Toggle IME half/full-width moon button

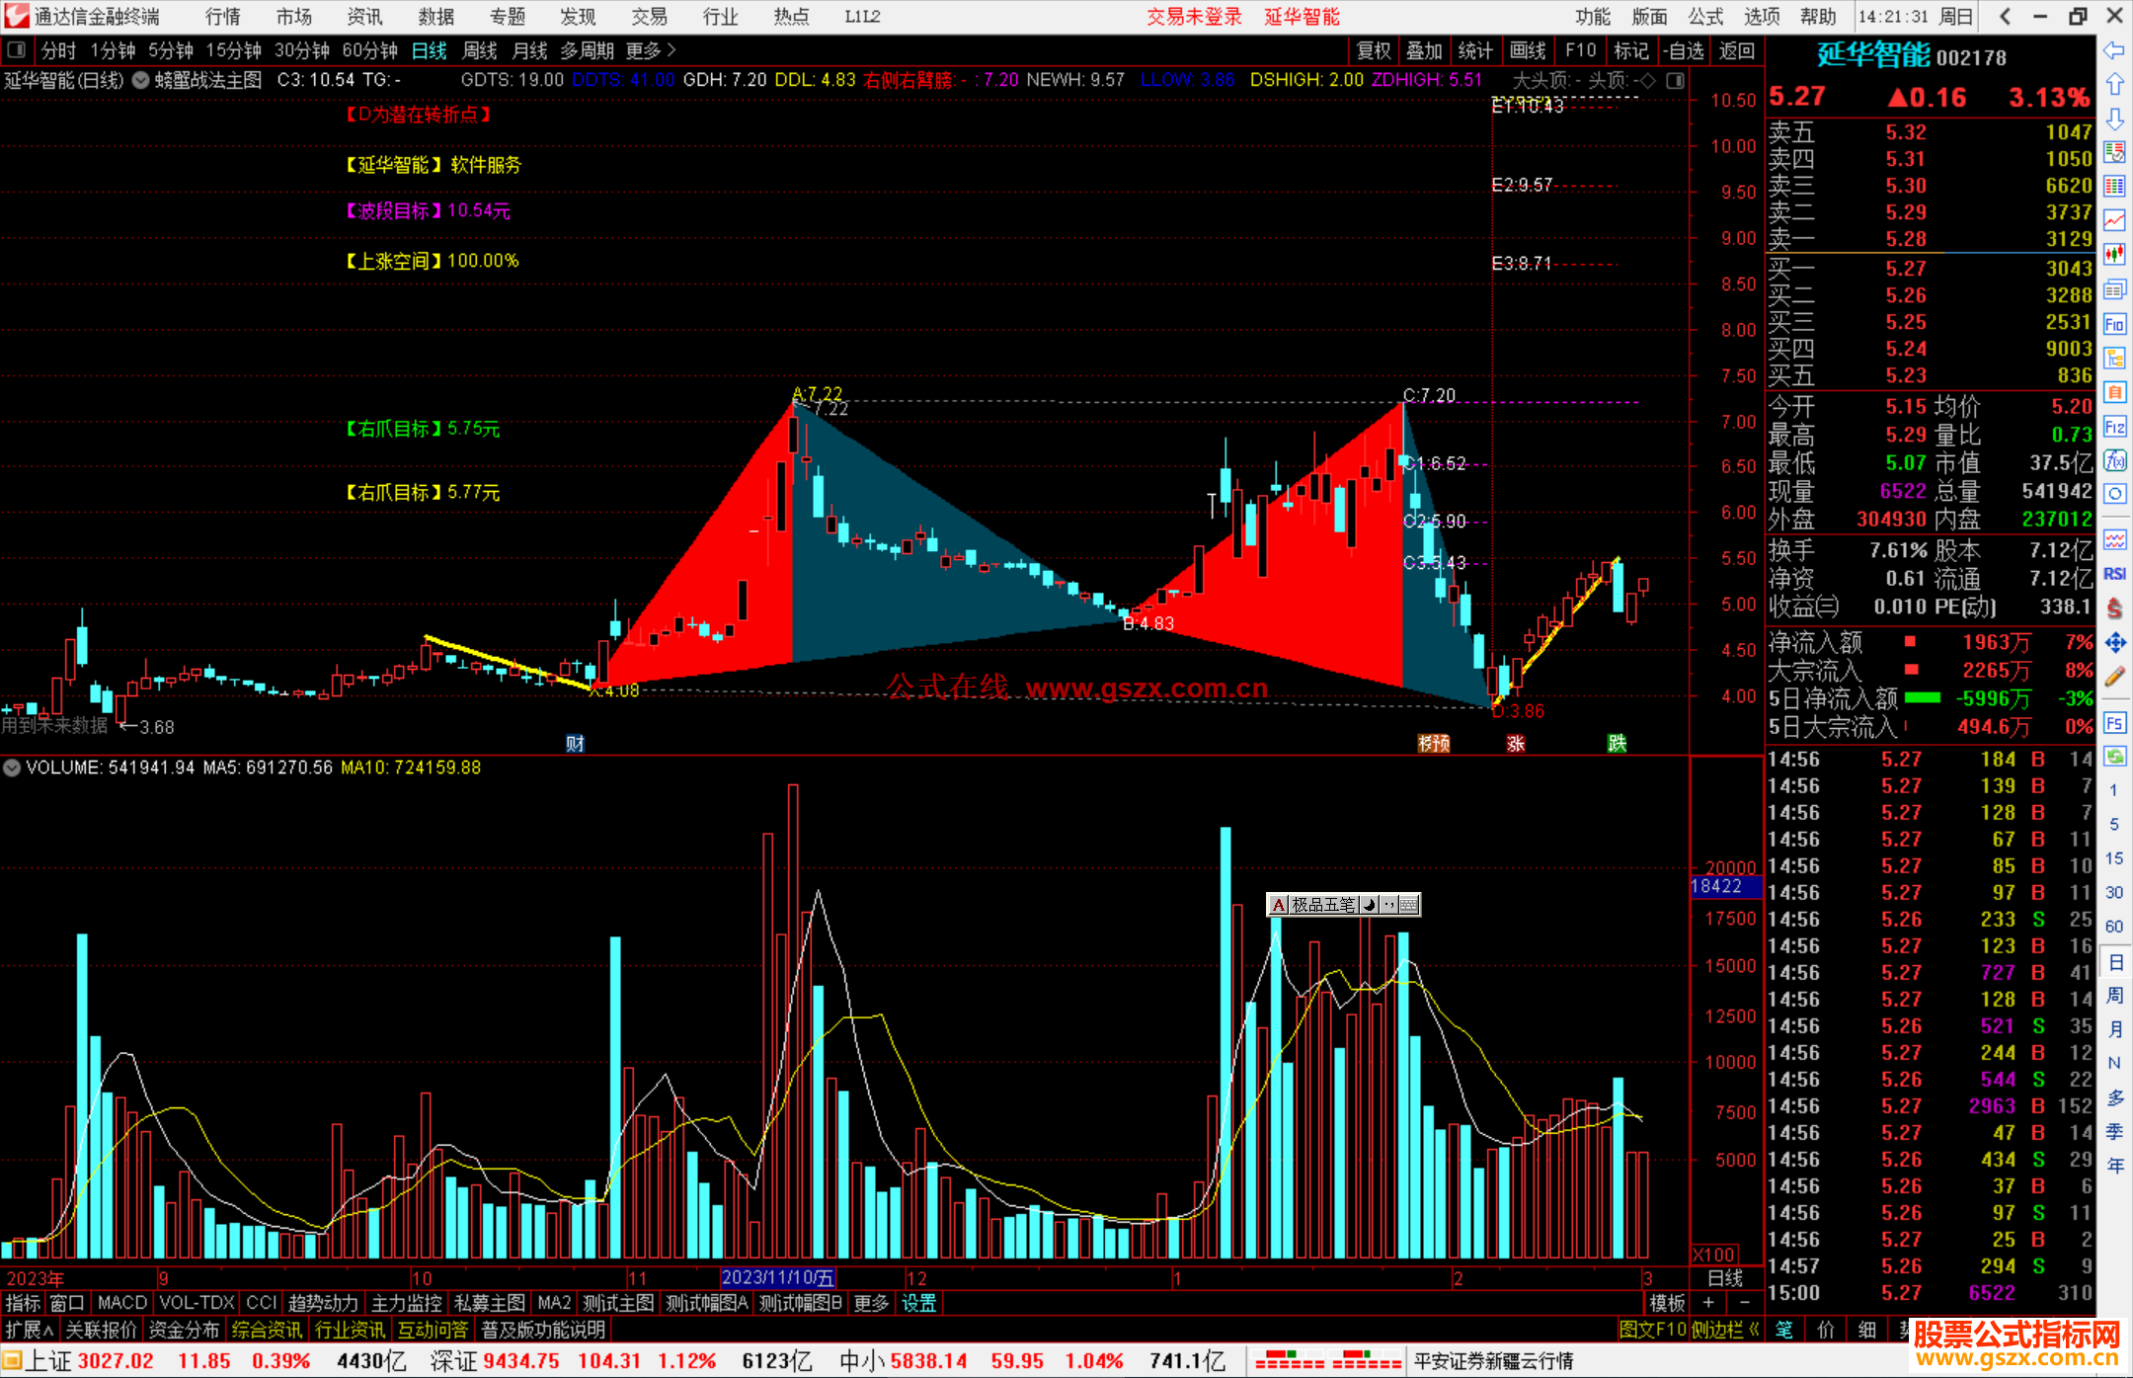point(1369,905)
